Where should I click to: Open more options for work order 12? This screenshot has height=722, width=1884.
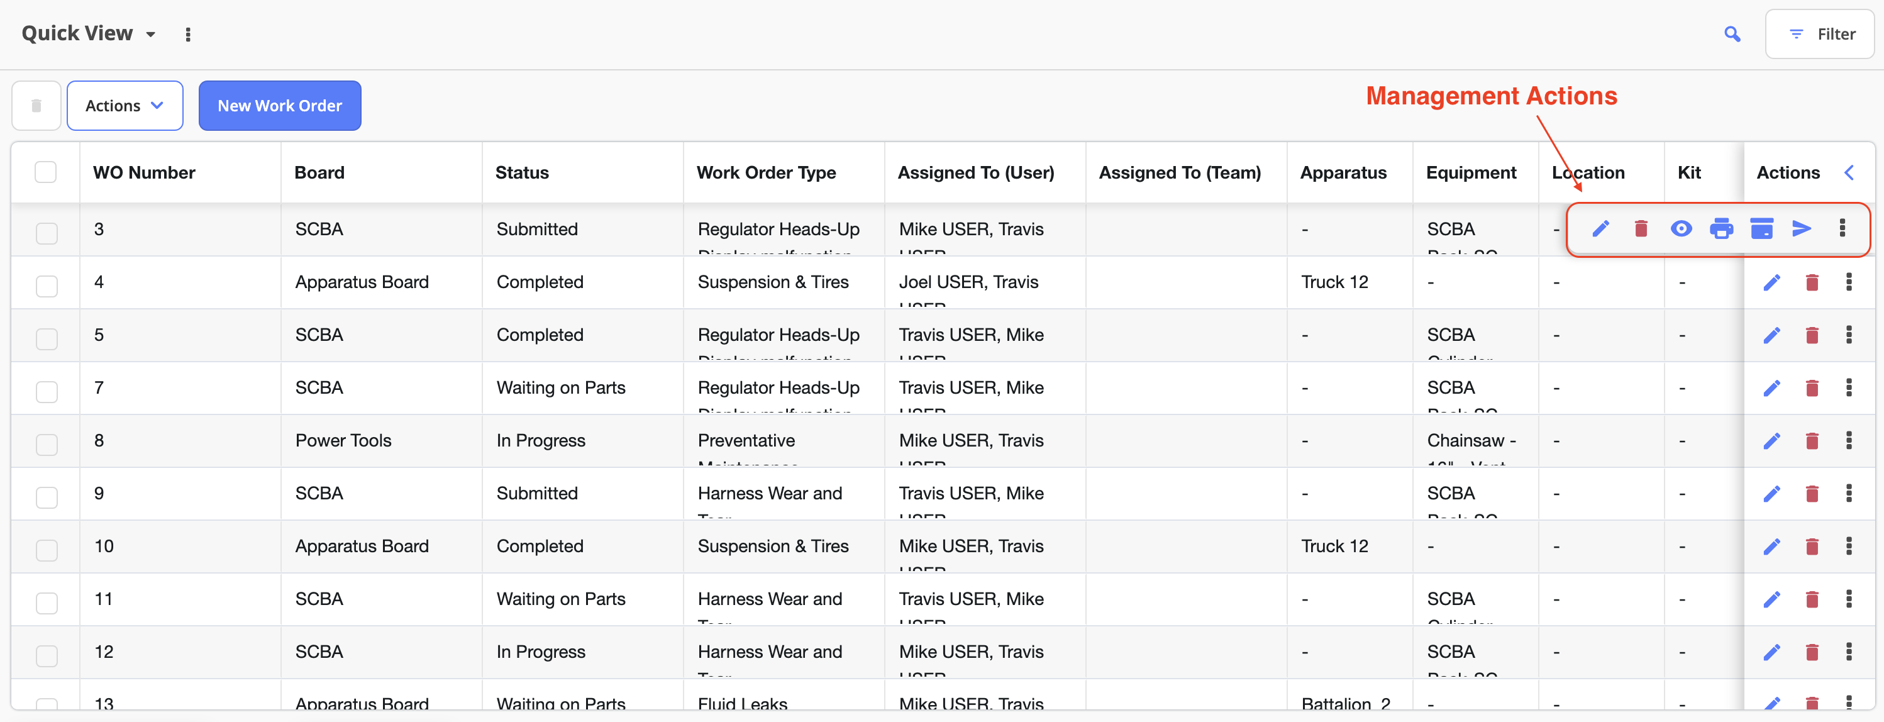pos(1849,651)
